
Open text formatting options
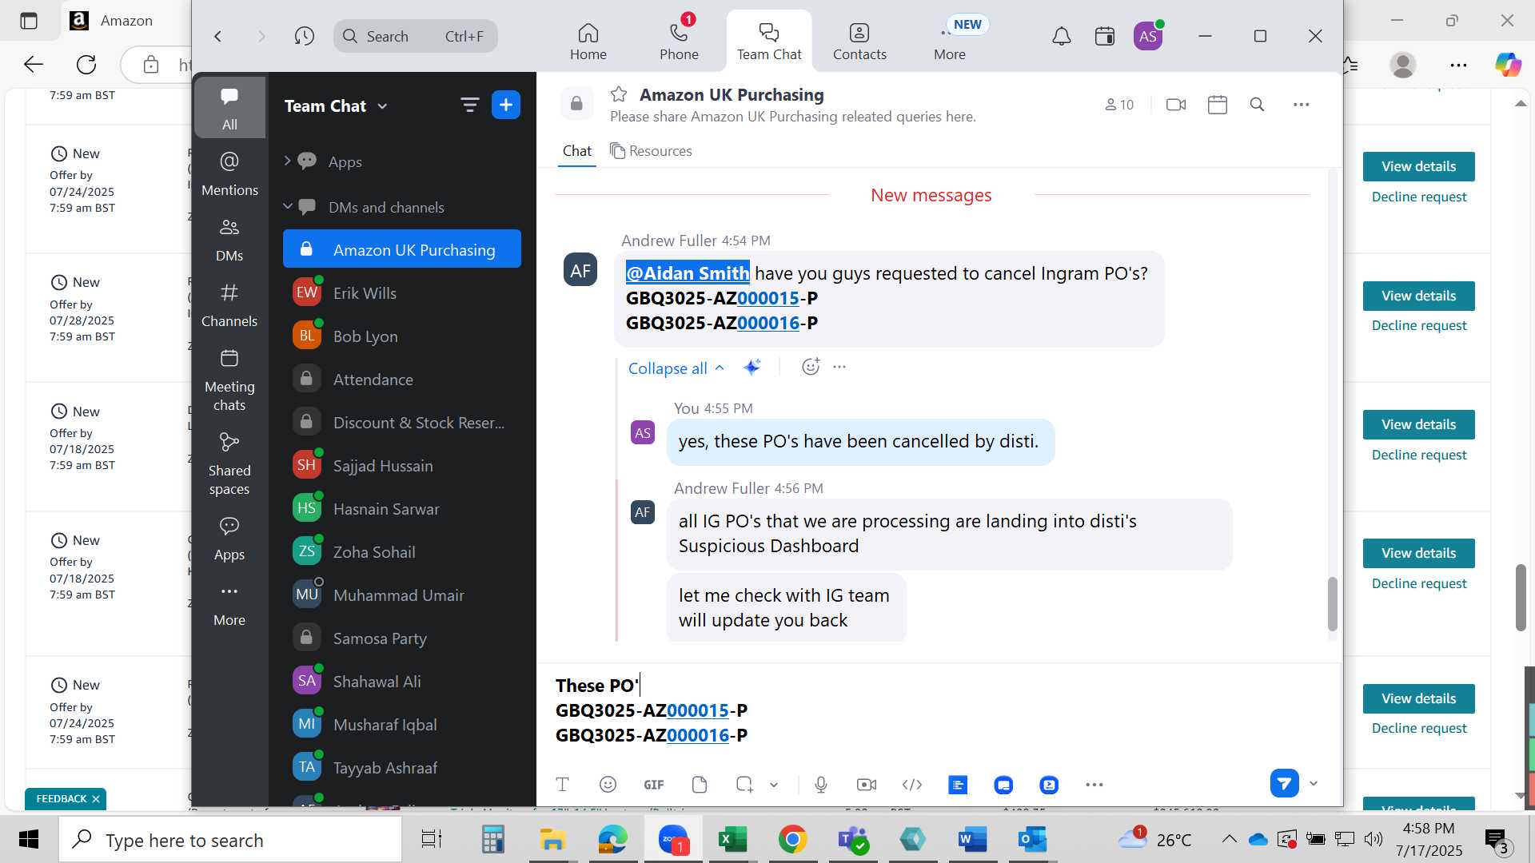pos(562,785)
